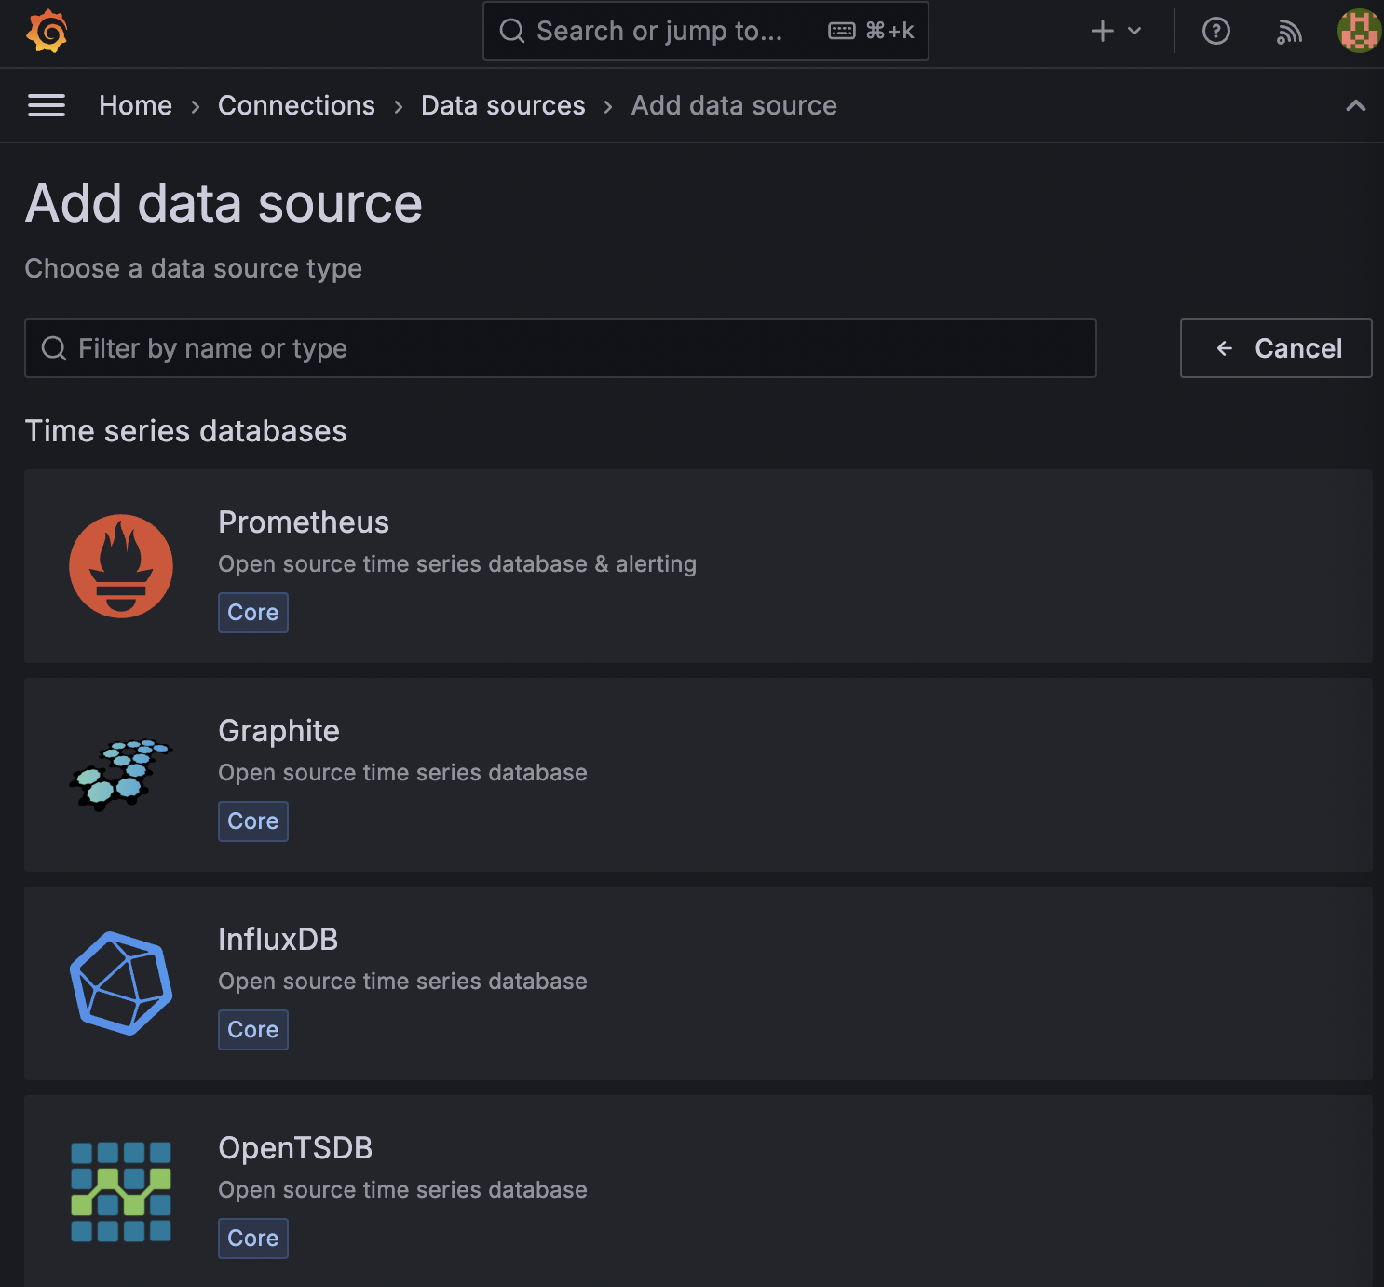Click the OpenTSDB grid logo

pyautogui.click(x=121, y=1192)
